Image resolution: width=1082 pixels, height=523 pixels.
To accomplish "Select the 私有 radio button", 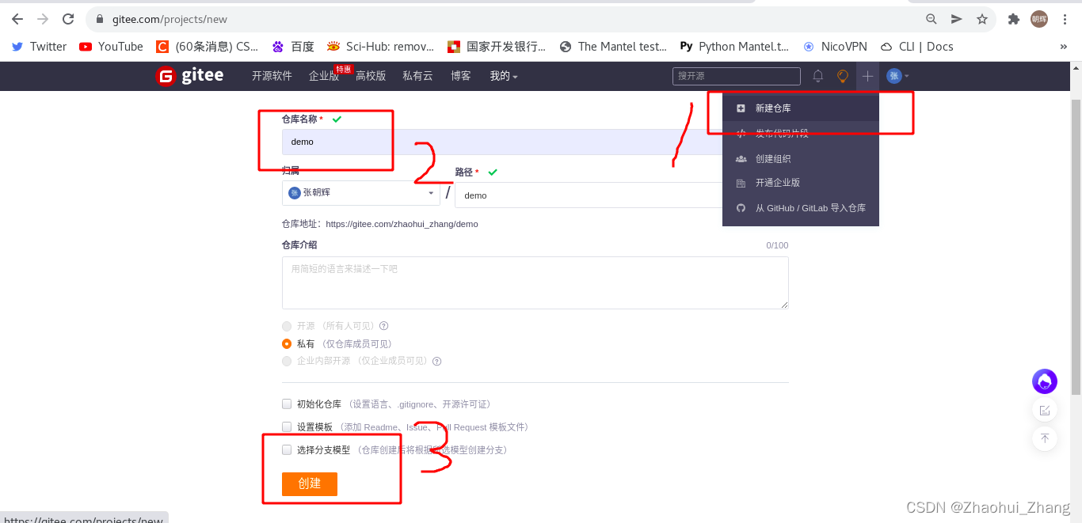I will pyautogui.click(x=287, y=344).
